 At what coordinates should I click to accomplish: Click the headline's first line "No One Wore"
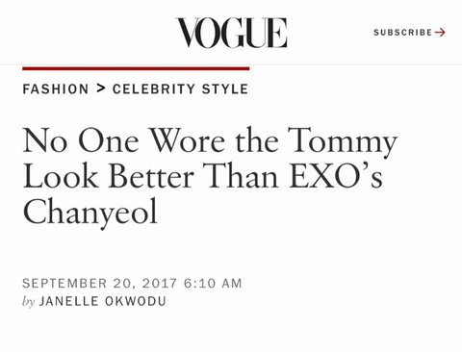click(x=124, y=140)
